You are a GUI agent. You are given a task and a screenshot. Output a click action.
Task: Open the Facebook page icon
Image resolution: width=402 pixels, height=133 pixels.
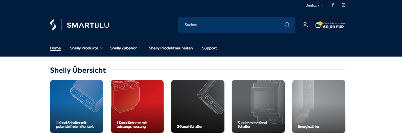[x=333, y=5]
